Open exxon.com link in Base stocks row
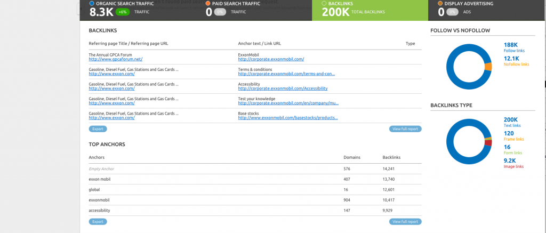 [112, 118]
